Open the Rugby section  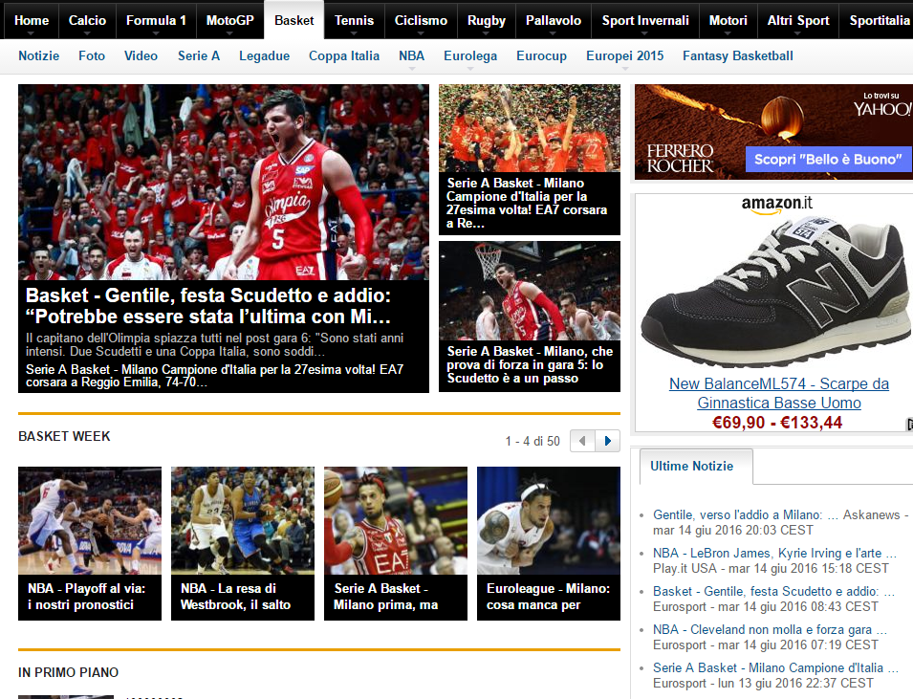(487, 20)
